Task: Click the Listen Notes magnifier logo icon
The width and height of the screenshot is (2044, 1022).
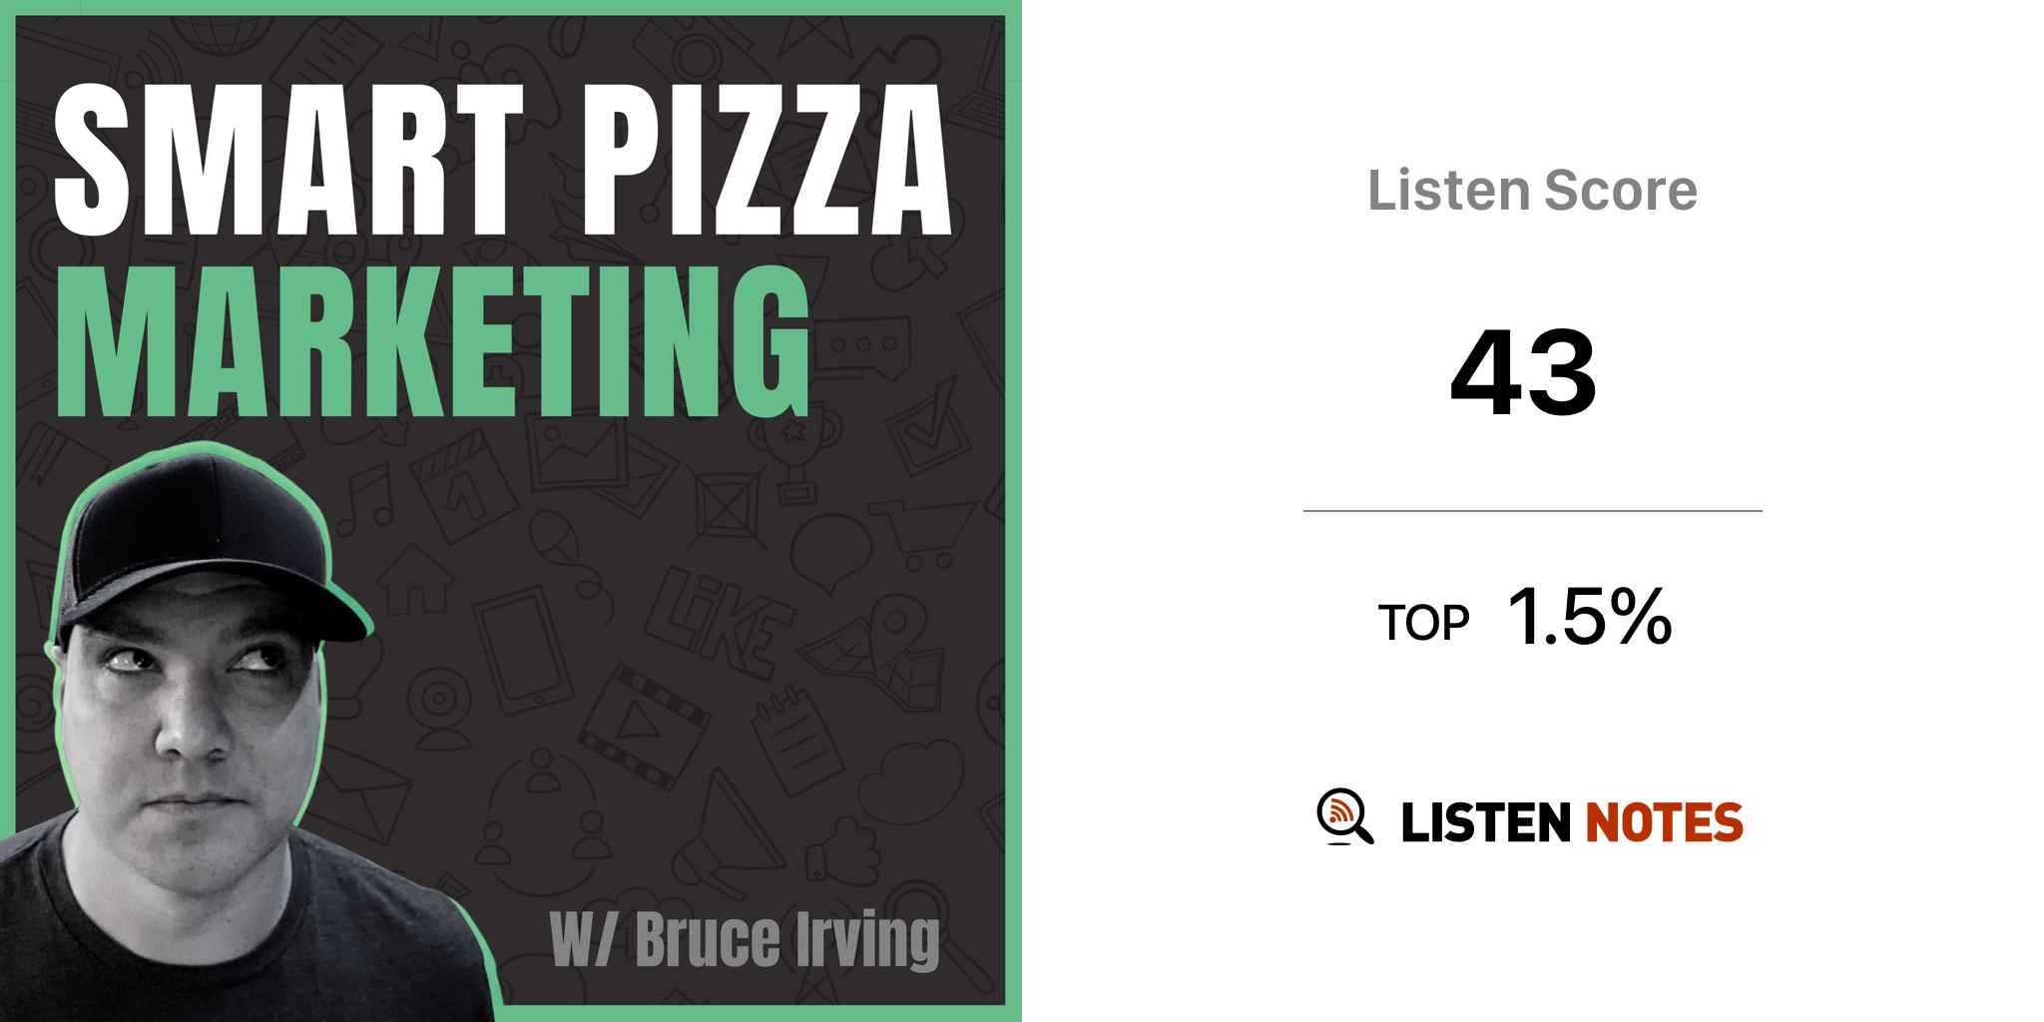Action: (1344, 817)
